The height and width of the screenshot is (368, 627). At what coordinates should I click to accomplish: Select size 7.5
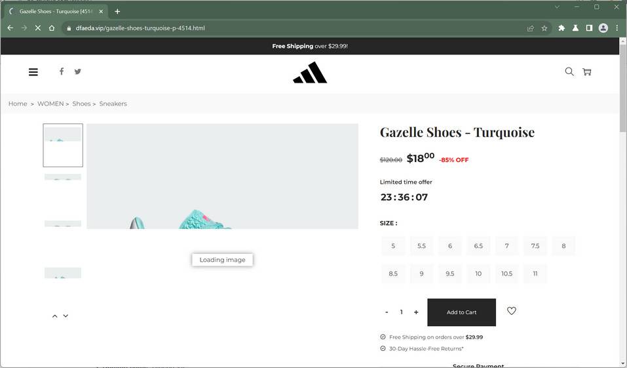[x=535, y=246]
